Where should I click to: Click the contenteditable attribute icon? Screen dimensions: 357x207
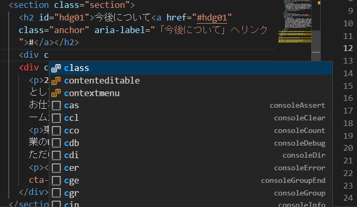tap(56, 80)
